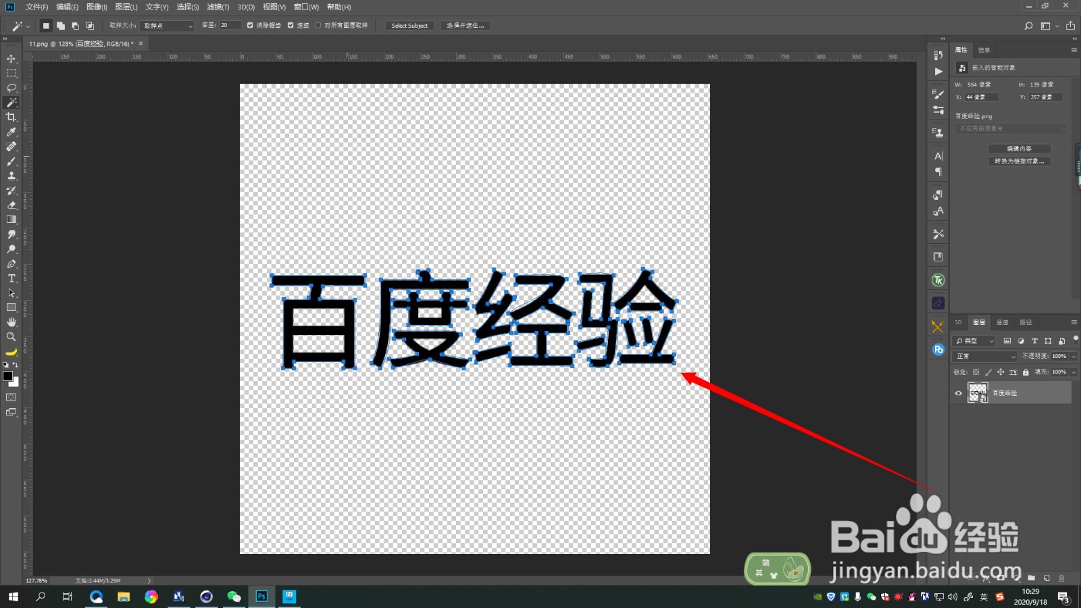
Task: Select the Crop tool
Action: tap(11, 117)
